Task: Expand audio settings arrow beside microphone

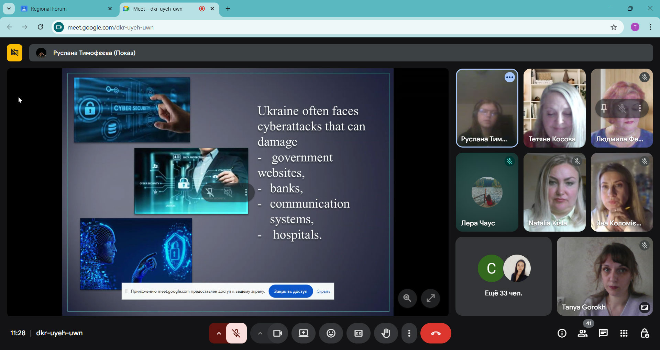Action: pos(219,333)
